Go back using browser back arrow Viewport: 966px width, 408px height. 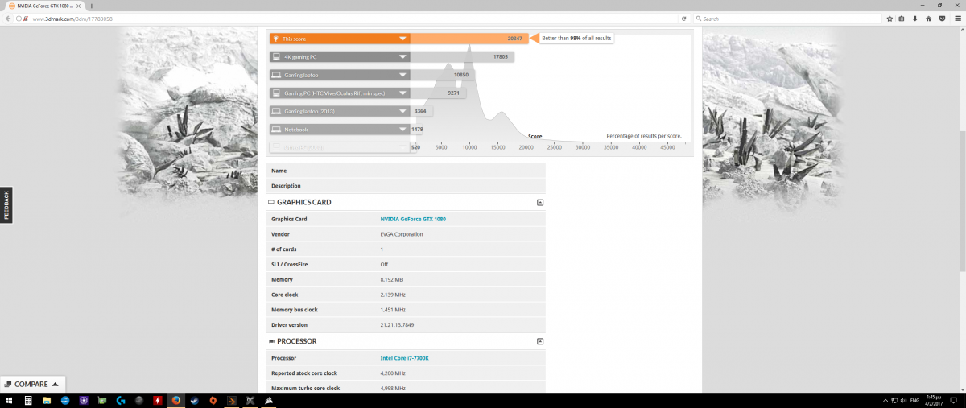8,19
